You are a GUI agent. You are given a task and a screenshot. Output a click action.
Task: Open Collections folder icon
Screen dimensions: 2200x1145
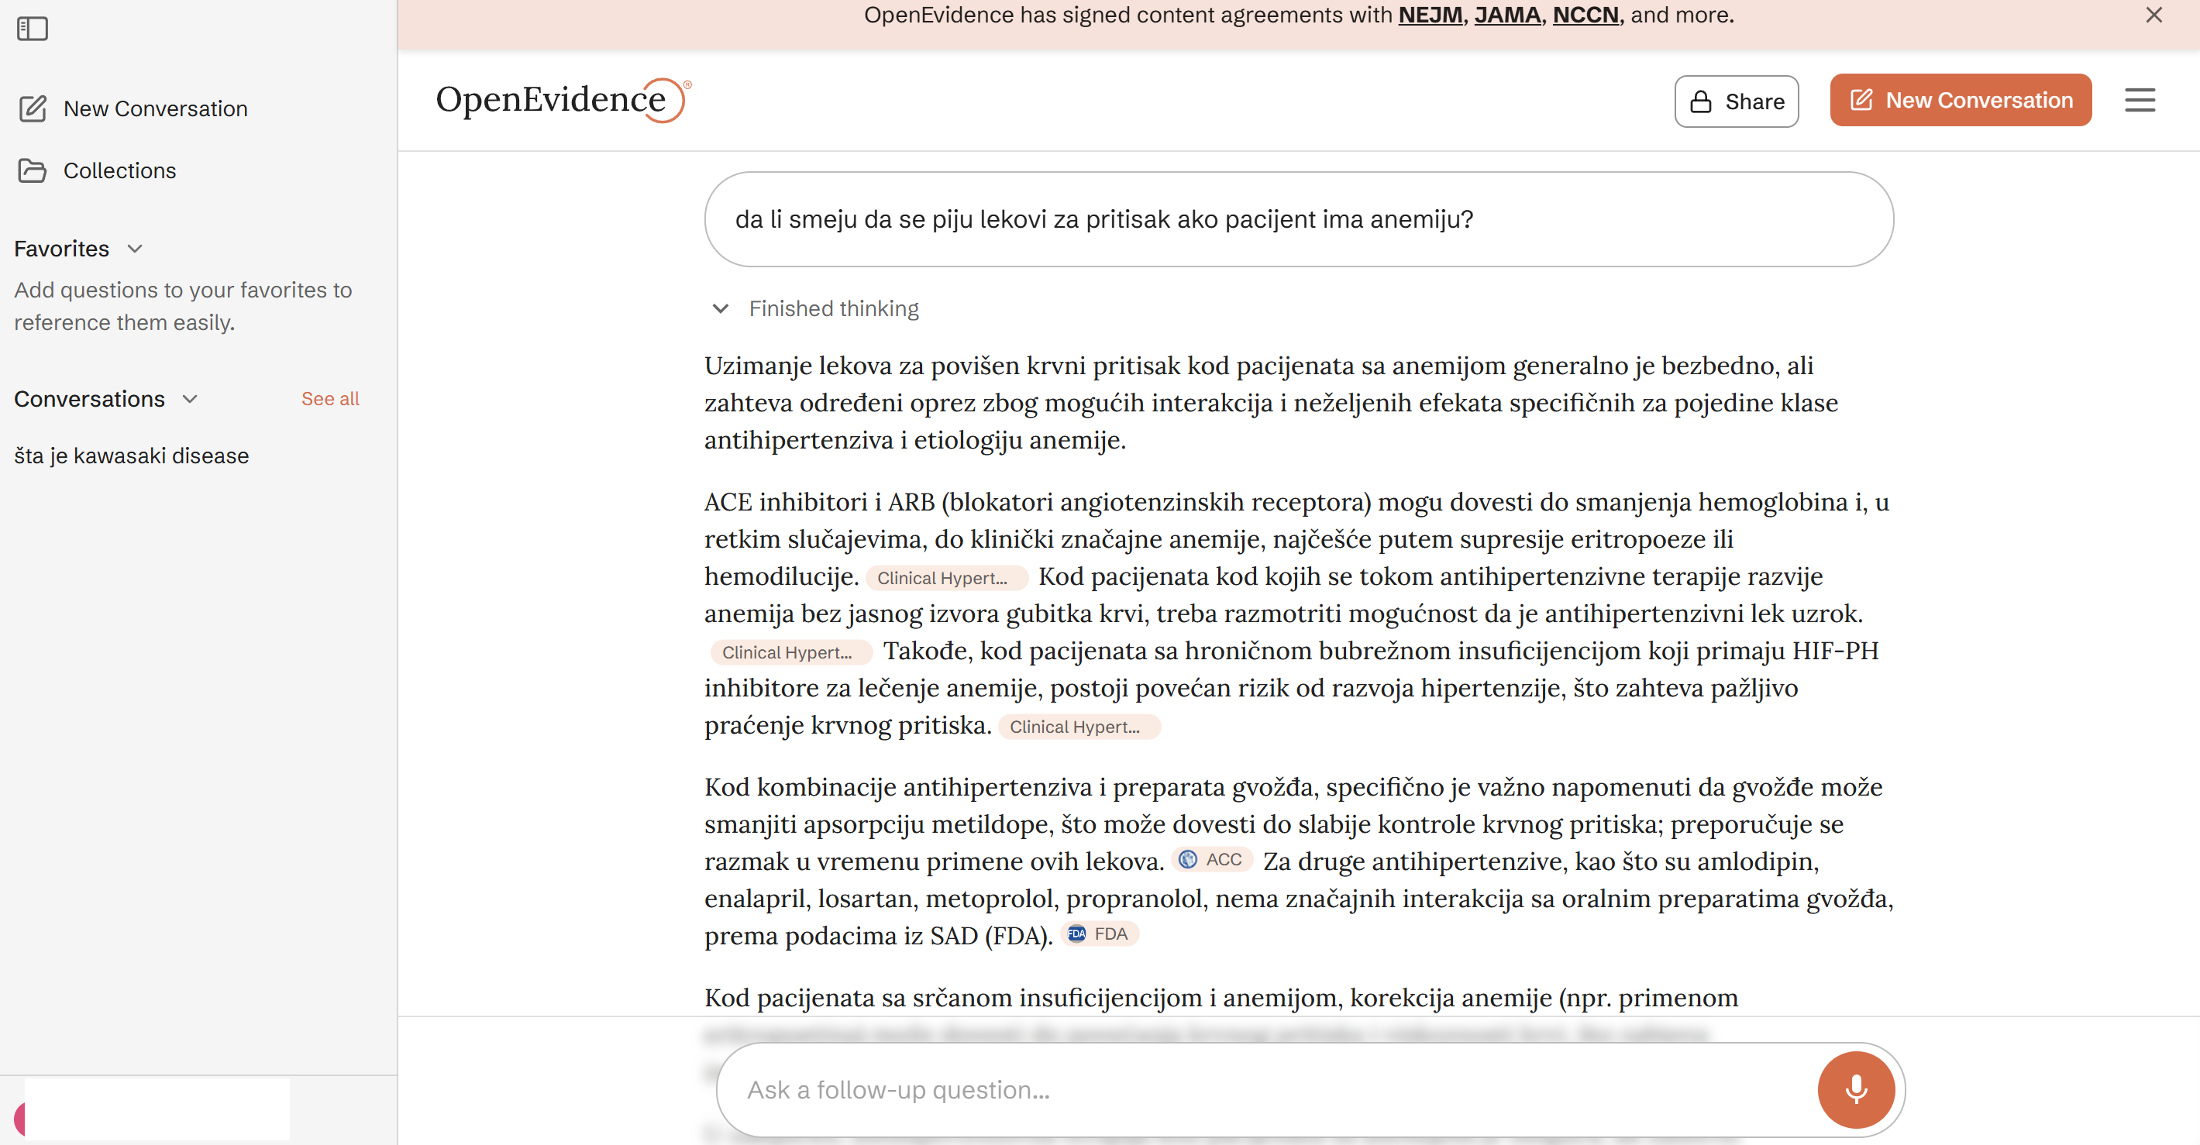point(33,170)
